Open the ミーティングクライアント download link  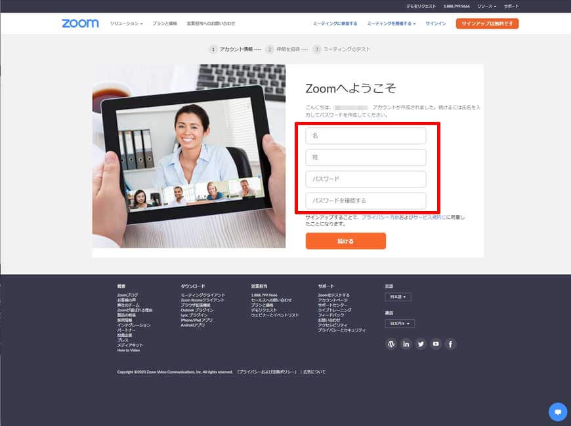tap(203, 295)
